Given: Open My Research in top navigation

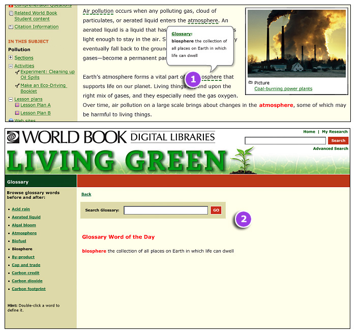Looking at the screenshot, I should point(335,132).
